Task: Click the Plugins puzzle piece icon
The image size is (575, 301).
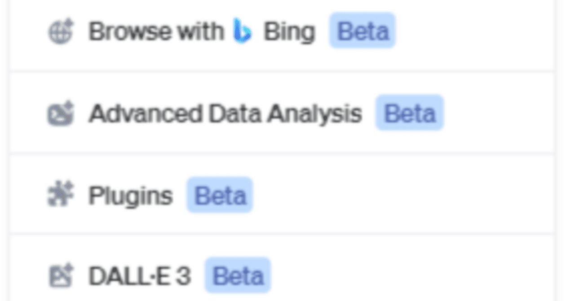Action: pyautogui.click(x=60, y=196)
